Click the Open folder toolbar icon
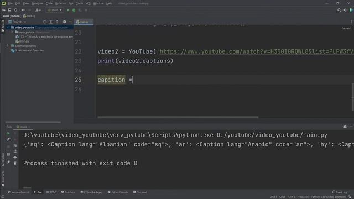This screenshot has height=199, width=354. 4,10
